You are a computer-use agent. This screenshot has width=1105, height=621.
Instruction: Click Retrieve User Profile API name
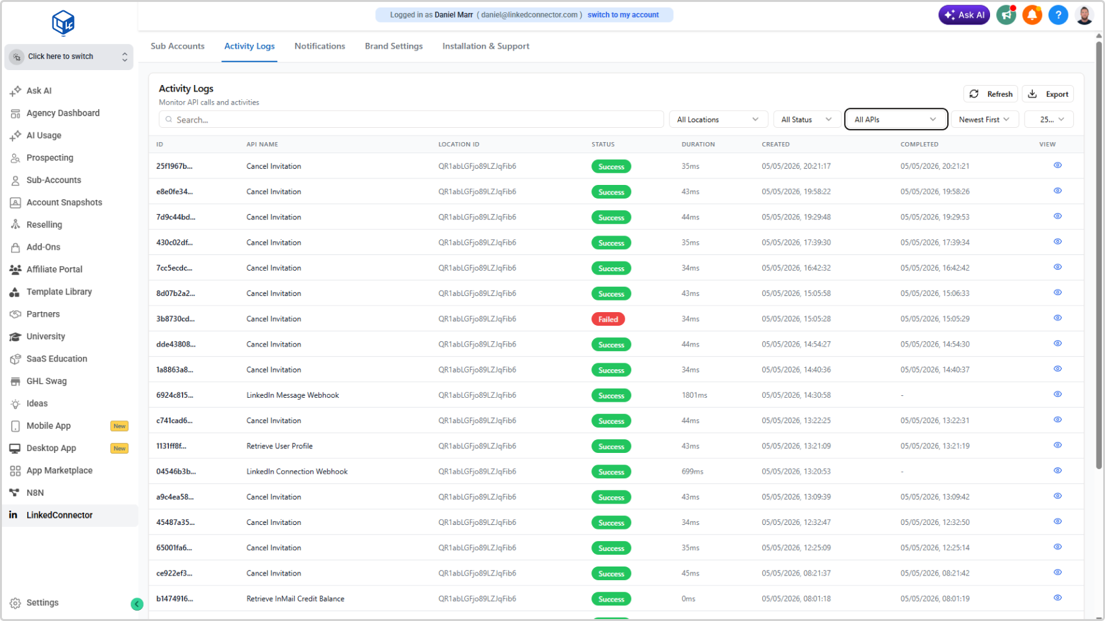280,446
